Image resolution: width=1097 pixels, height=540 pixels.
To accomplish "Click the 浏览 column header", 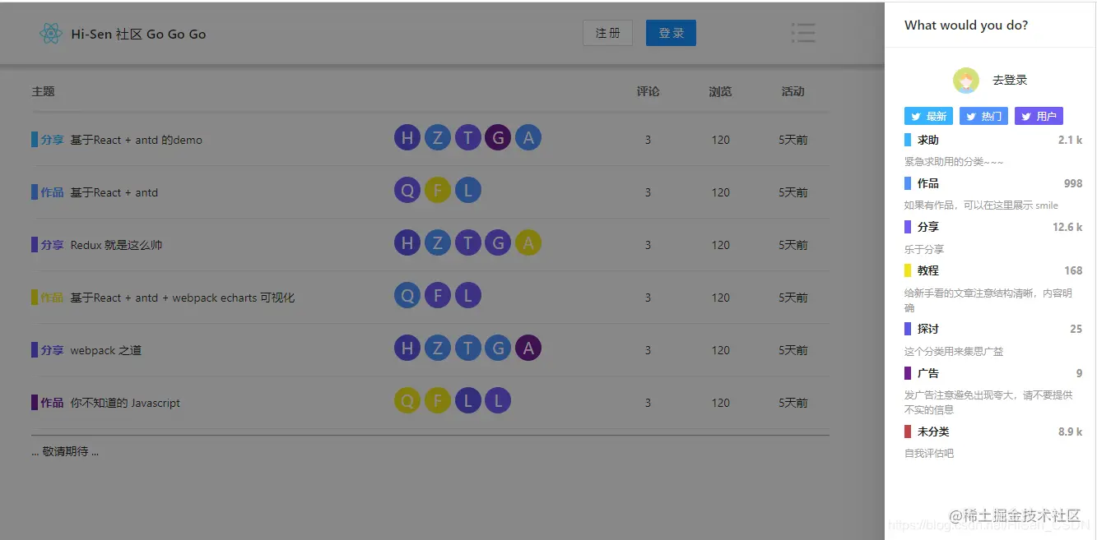I will (x=720, y=91).
